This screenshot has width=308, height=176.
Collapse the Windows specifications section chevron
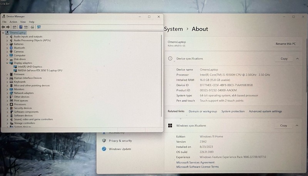tap(297, 125)
